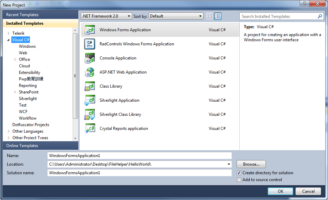Click the search magnifier icon
This screenshot has width=328, height=200.
coord(320,16)
